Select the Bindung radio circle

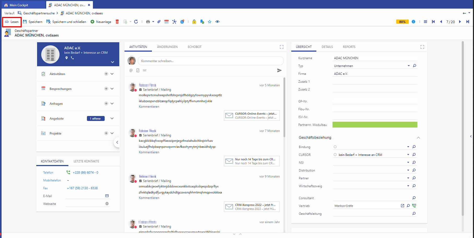click(335, 147)
